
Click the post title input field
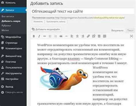pyautogui.click(x=83, y=11)
